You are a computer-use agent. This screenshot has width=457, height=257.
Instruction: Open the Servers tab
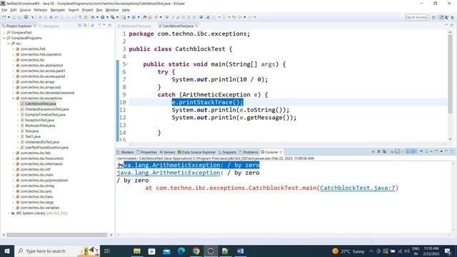[167, 152]
